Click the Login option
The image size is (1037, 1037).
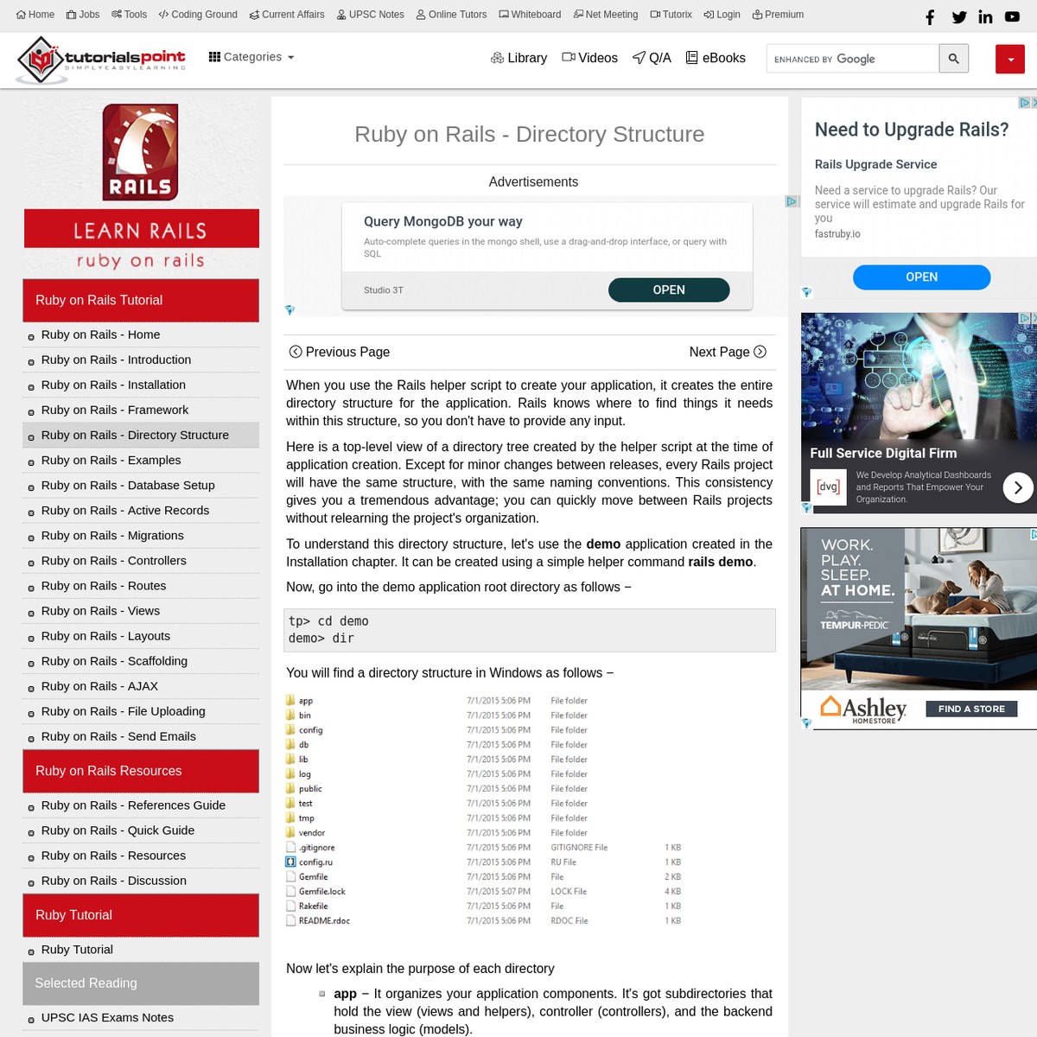tap(722, 14)
